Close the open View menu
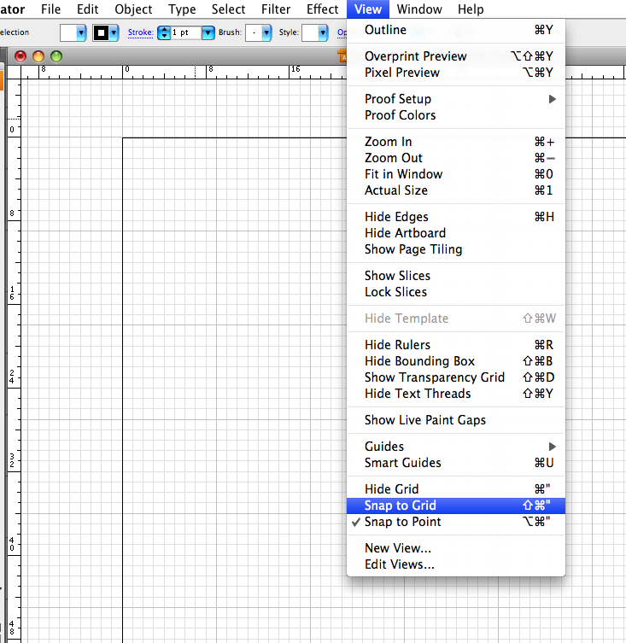Image resolution: width=626 pixels, height=643 pixels. (x=367, y=9)
